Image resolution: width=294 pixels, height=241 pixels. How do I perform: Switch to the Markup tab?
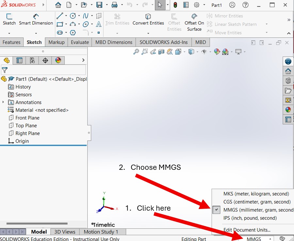coord(57,42)
